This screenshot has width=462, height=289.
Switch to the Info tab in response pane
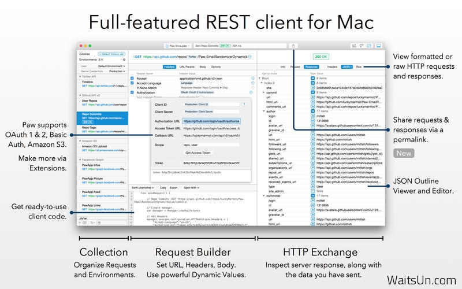click(x=282, y=67)
